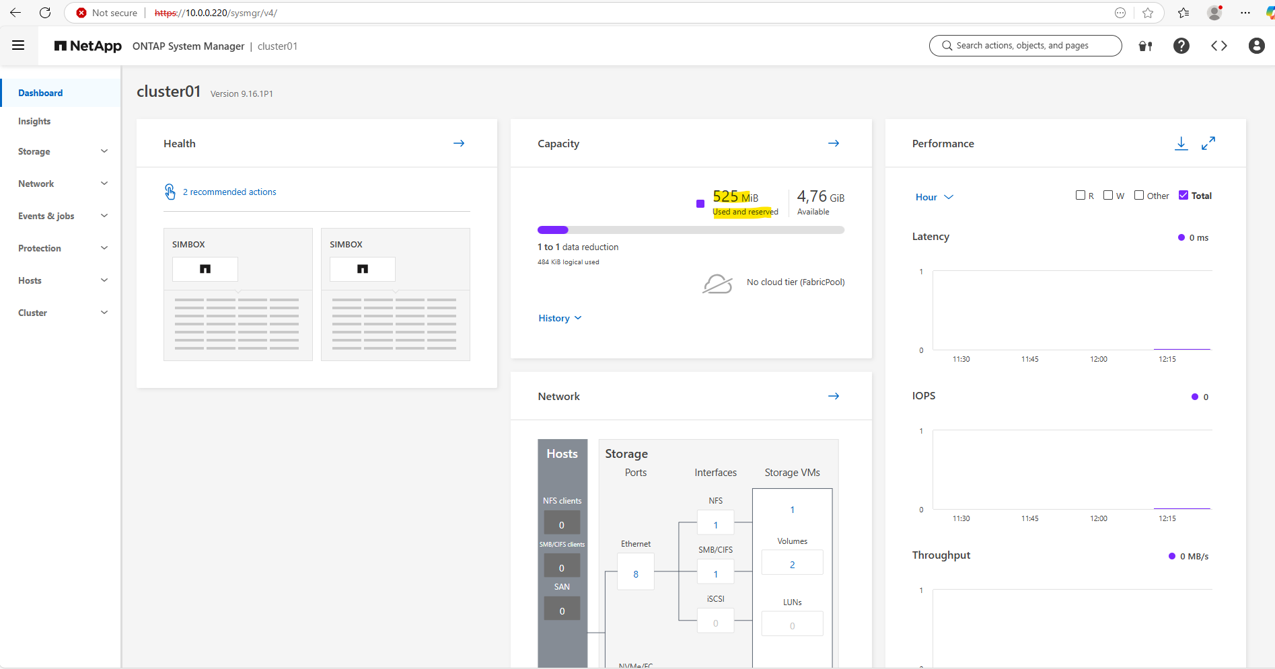This screenshot has width=1275, height=669.
Task: Click the SMB/CIFS interfaces count box
Action: click(x=715, y=573)
